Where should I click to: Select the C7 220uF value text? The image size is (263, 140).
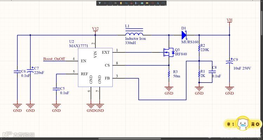point(39,72)
